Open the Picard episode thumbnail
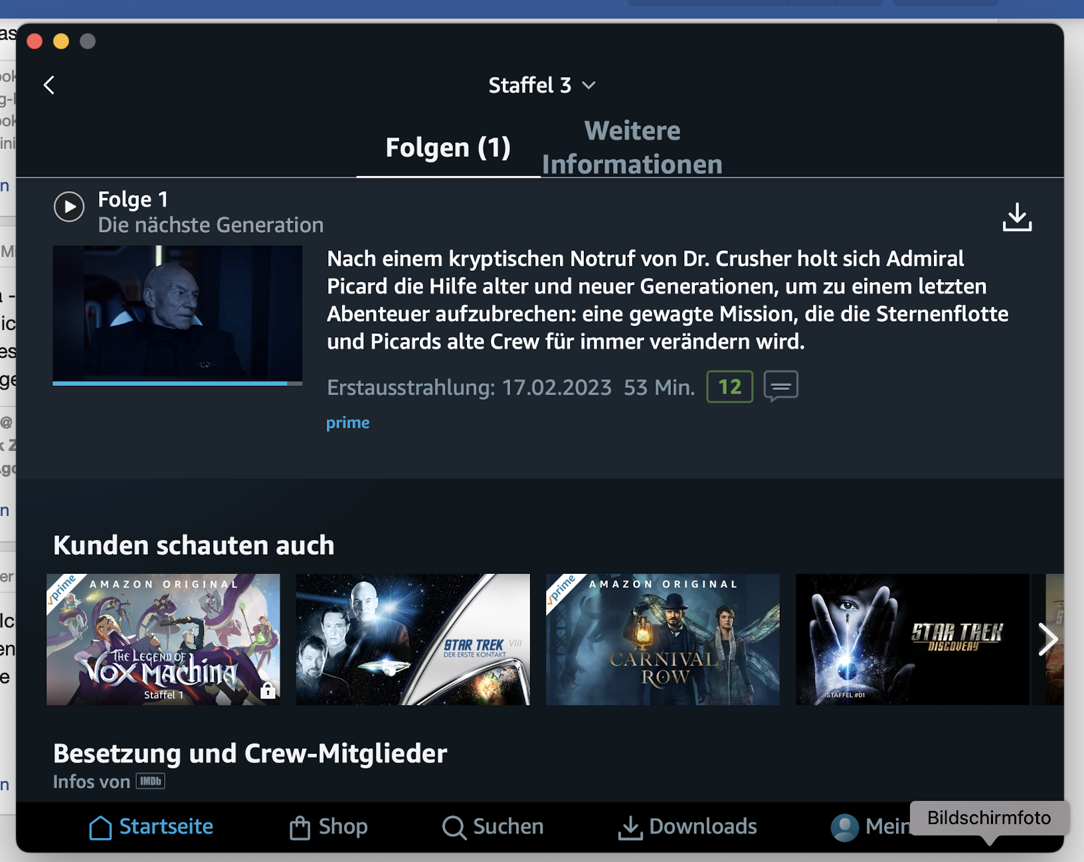The width and height of the screenshot is (1084, 862). pyautogui.click(x=177, y=313)
